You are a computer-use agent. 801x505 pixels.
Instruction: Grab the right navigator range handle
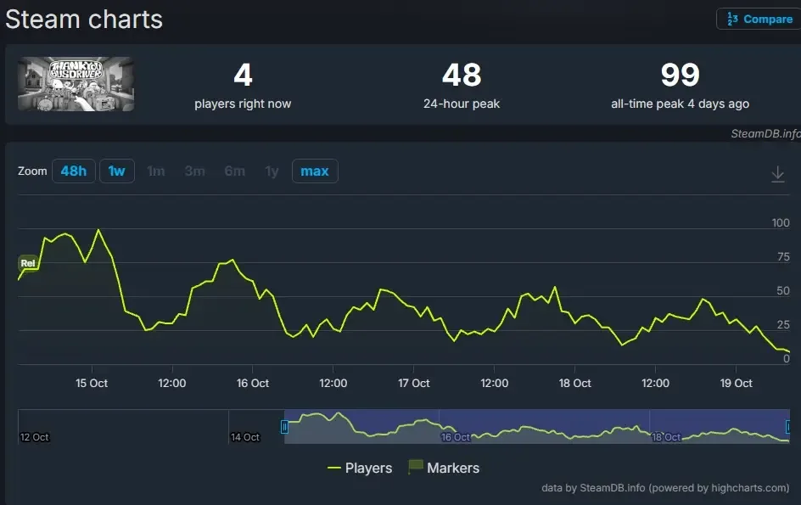pos(788,426)
